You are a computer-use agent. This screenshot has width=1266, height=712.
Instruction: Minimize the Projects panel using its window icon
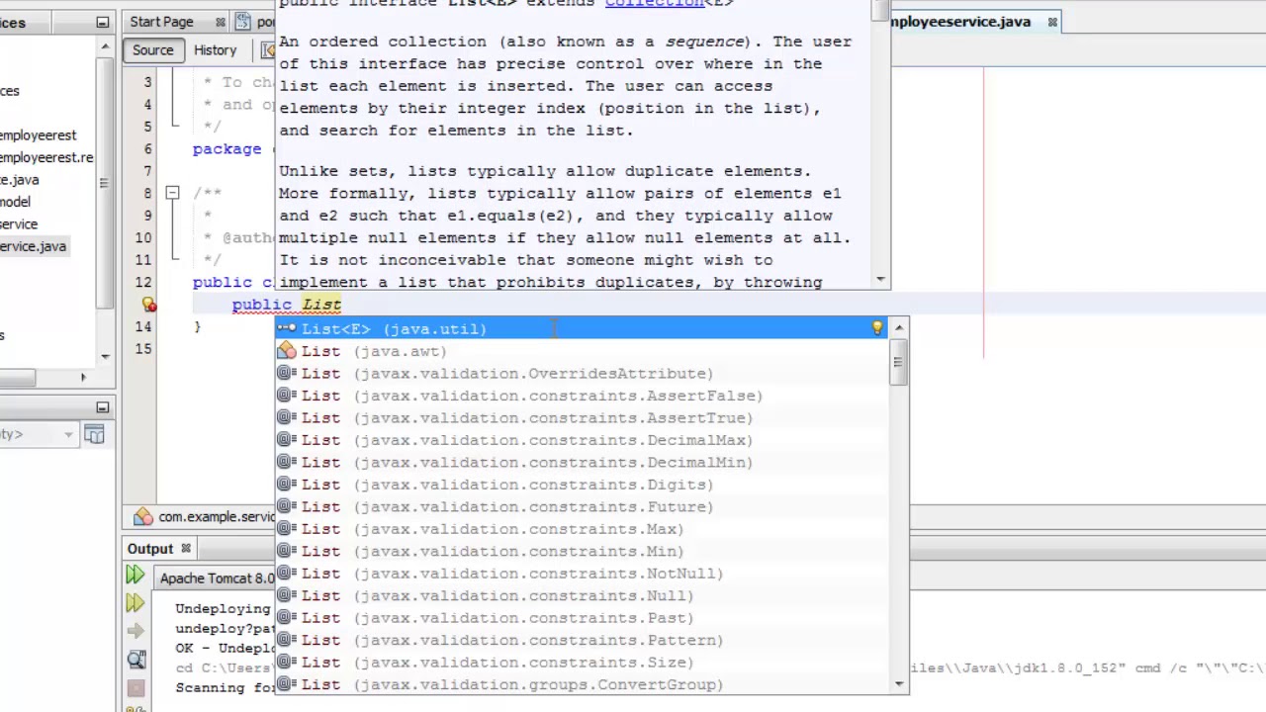(102, 22)
